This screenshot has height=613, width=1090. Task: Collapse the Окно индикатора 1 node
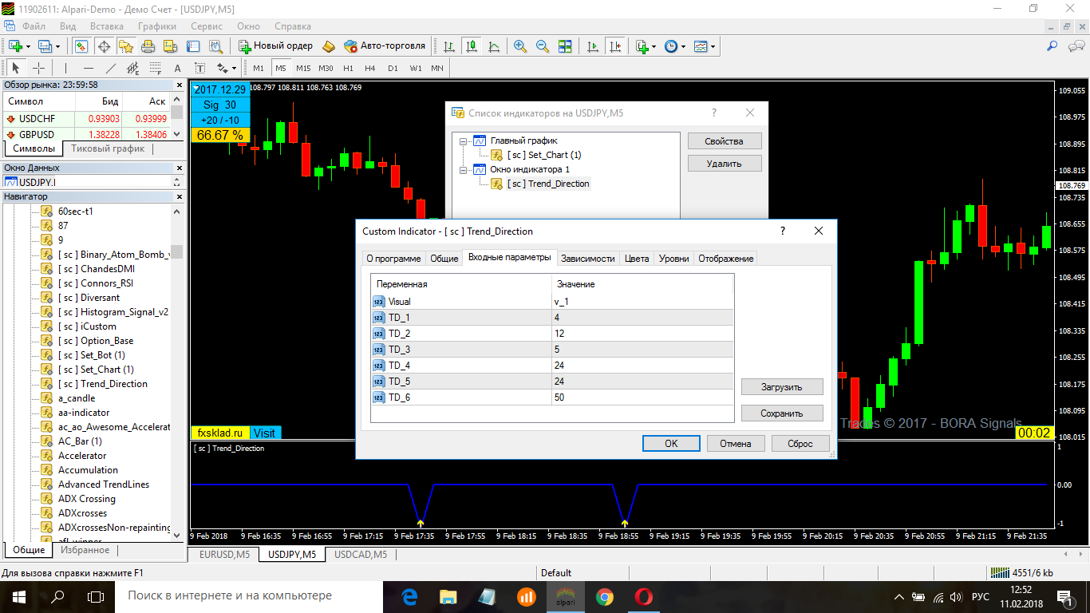(462, 169)
